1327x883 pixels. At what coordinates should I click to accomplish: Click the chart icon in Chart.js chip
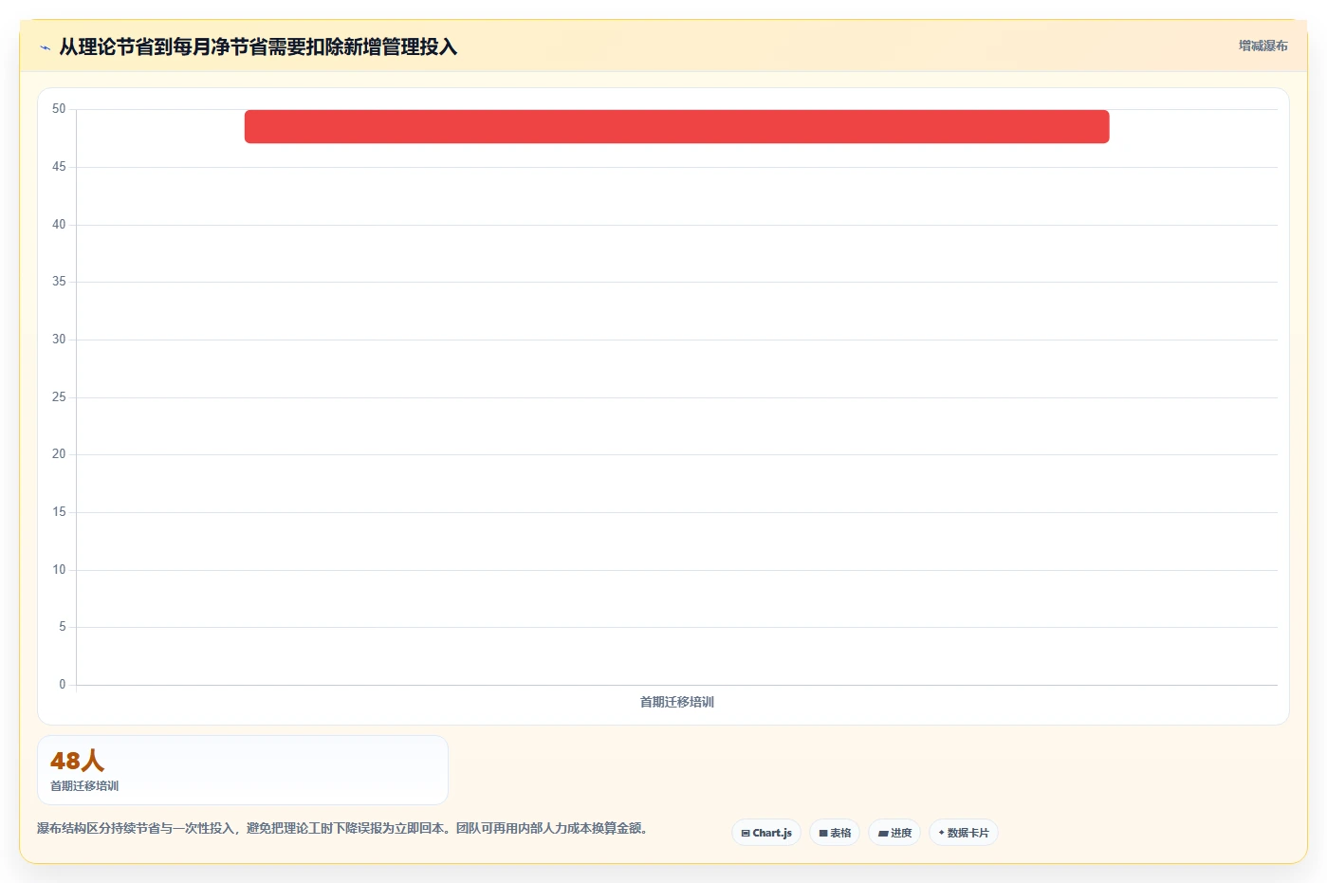pos(746,833)
